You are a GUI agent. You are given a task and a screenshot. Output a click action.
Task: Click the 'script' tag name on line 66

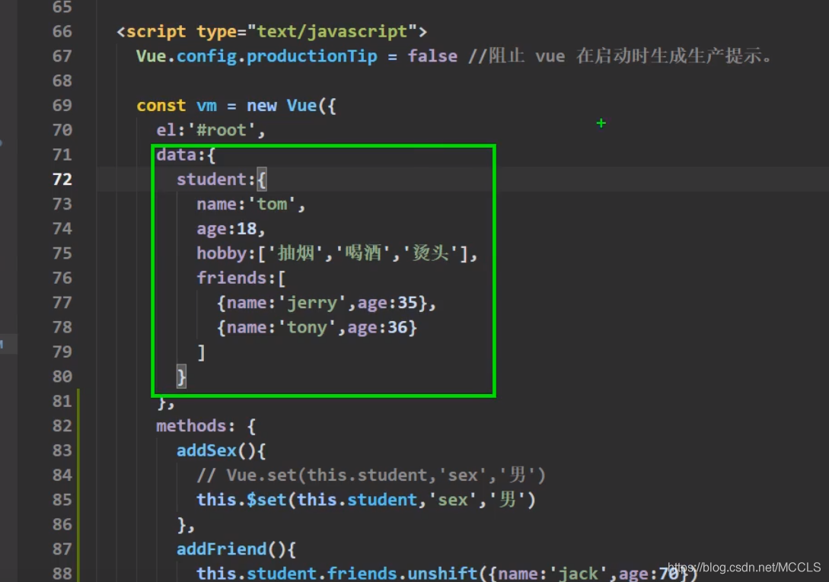coord(156,32)
